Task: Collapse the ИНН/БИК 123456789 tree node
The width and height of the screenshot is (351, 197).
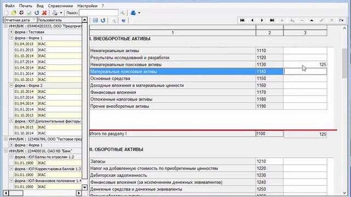Action: (x=6, y=139)
